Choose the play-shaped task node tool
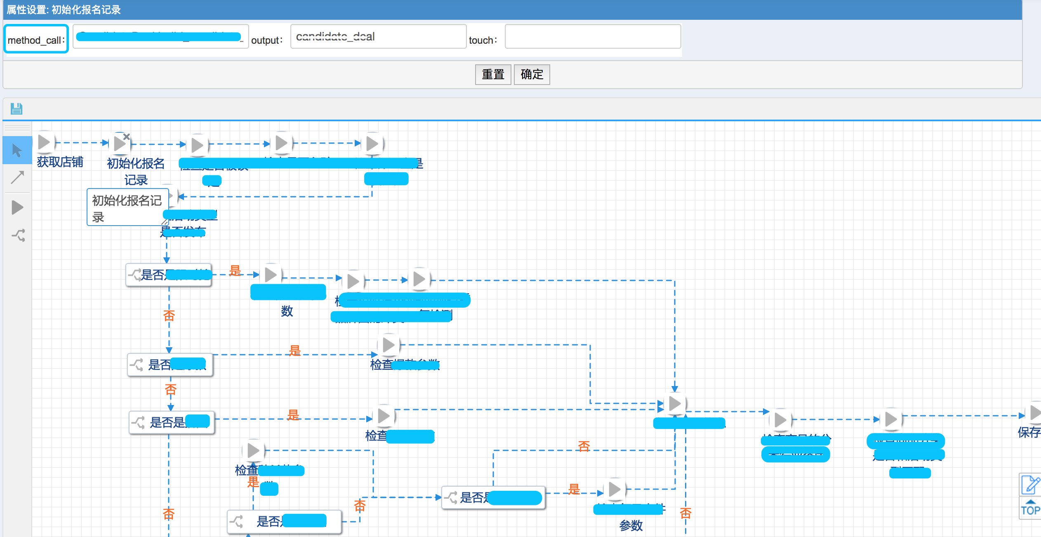 coord(17,207)
